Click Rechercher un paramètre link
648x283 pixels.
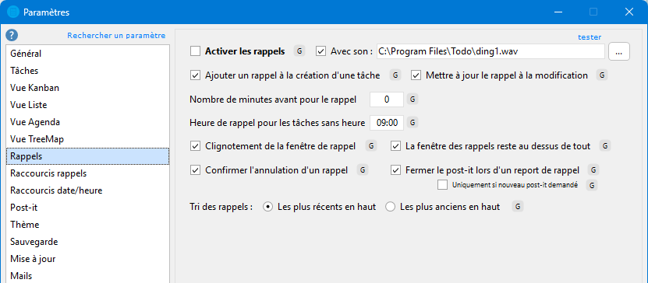[116, 36]
